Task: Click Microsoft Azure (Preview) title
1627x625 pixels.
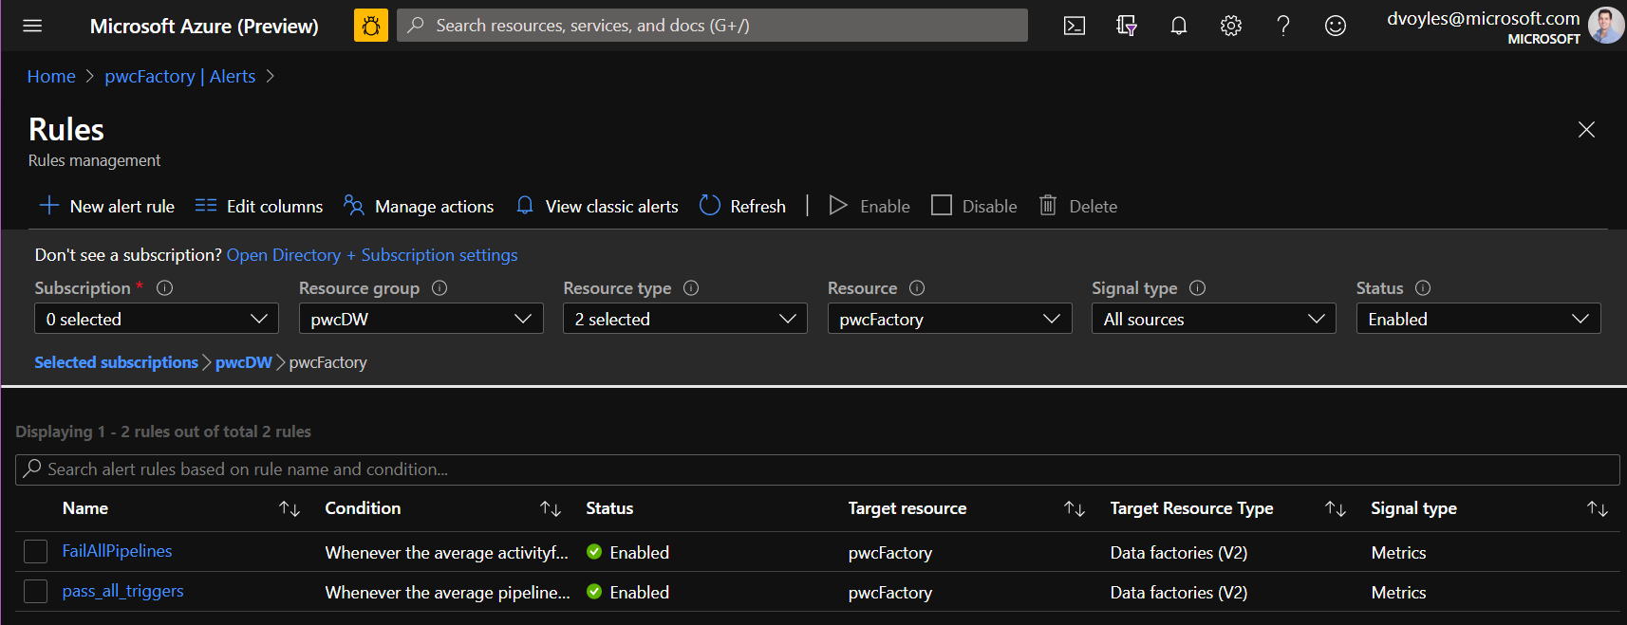Action: click(204, 27)
